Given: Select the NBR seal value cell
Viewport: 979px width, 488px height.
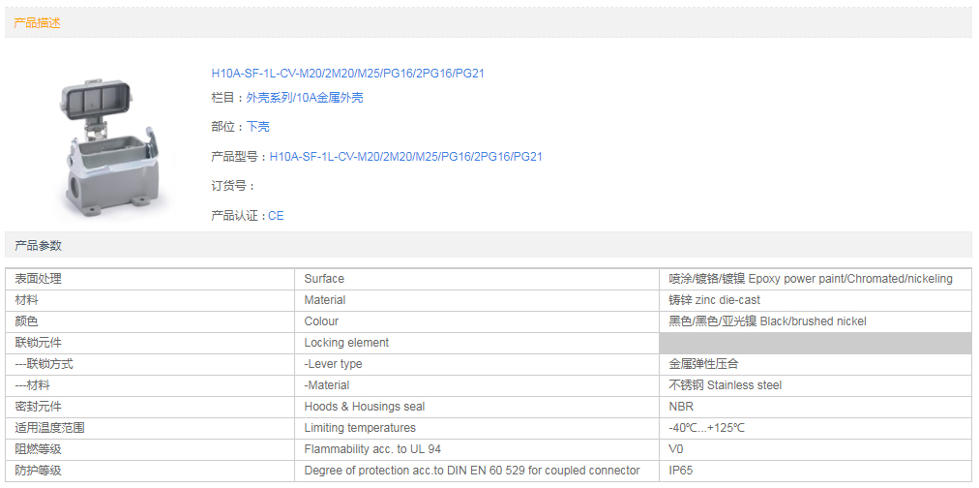Looking at the screenshot, I should [681, 407].
